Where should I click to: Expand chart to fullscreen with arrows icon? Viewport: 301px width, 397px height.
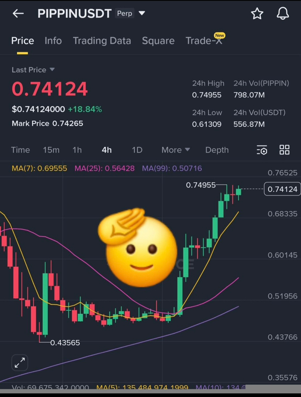click(20, 362)
